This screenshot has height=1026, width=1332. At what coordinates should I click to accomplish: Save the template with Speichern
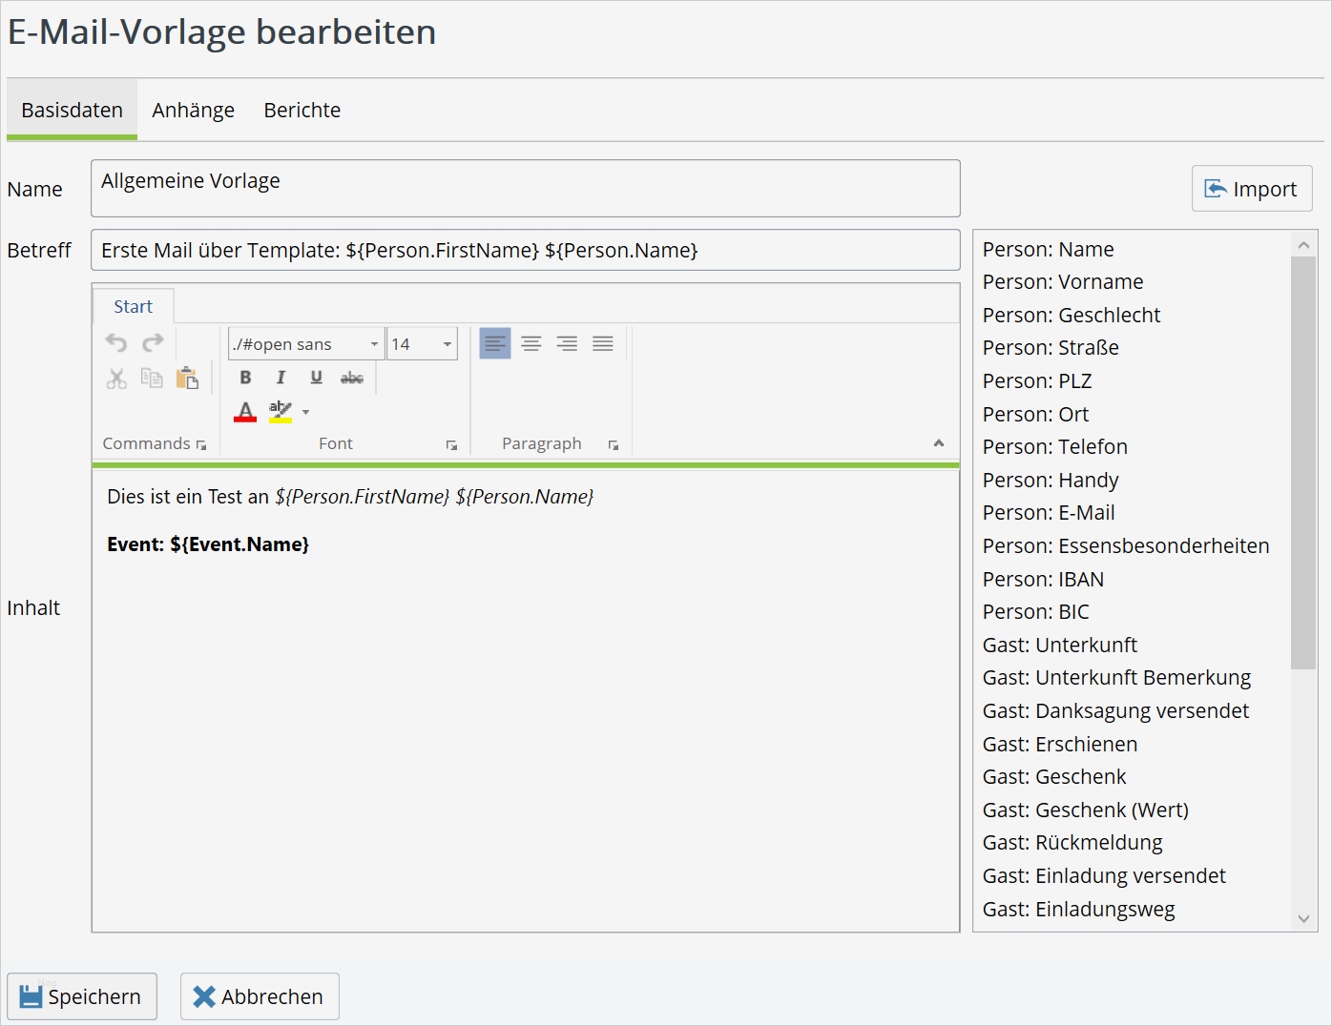click(x=82, y=996)
